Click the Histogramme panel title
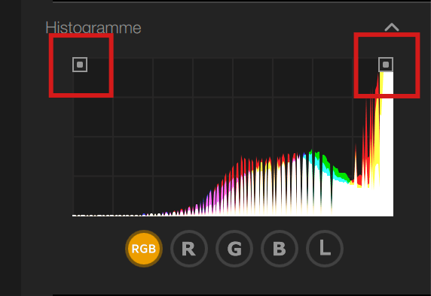431x296 pixels. pos(93,28)
